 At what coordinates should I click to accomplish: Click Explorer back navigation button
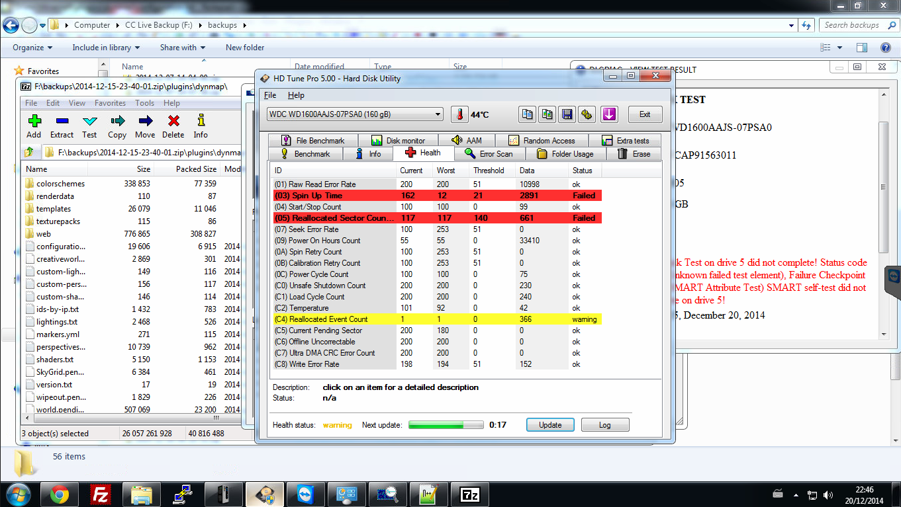click(11, 25)
